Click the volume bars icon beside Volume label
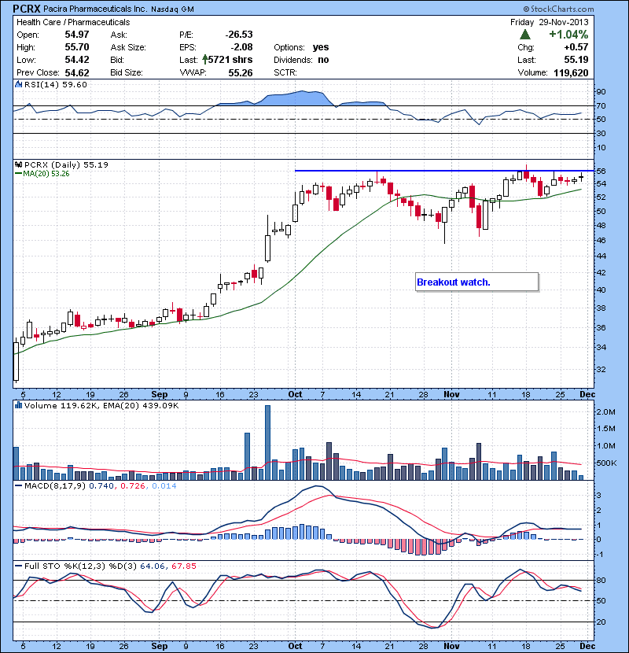This screenshot has height=653, width=629. point(18,405)
